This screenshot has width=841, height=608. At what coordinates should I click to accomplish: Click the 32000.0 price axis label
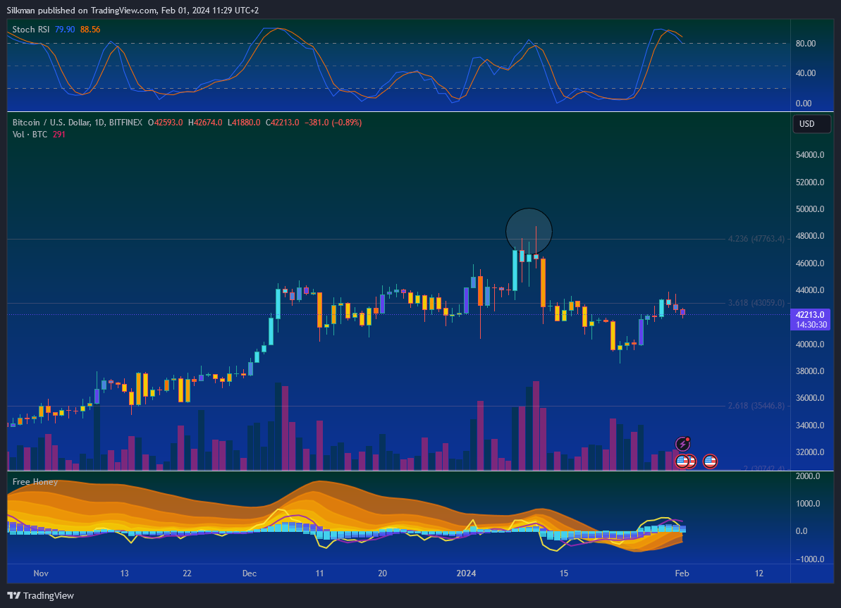[x=810, y=452]
